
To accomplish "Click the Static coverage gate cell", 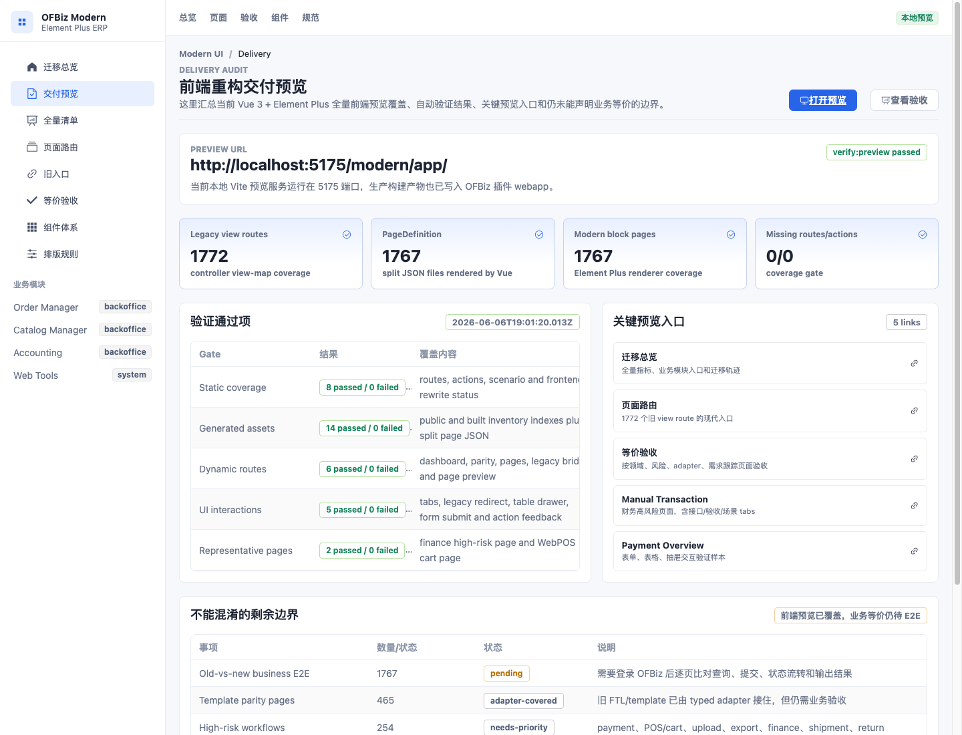I will pyautogui.click(x=232, y=388).
